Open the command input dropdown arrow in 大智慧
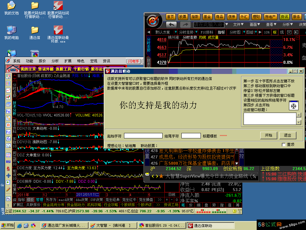306x230 pixels. [x=227, y=25]
